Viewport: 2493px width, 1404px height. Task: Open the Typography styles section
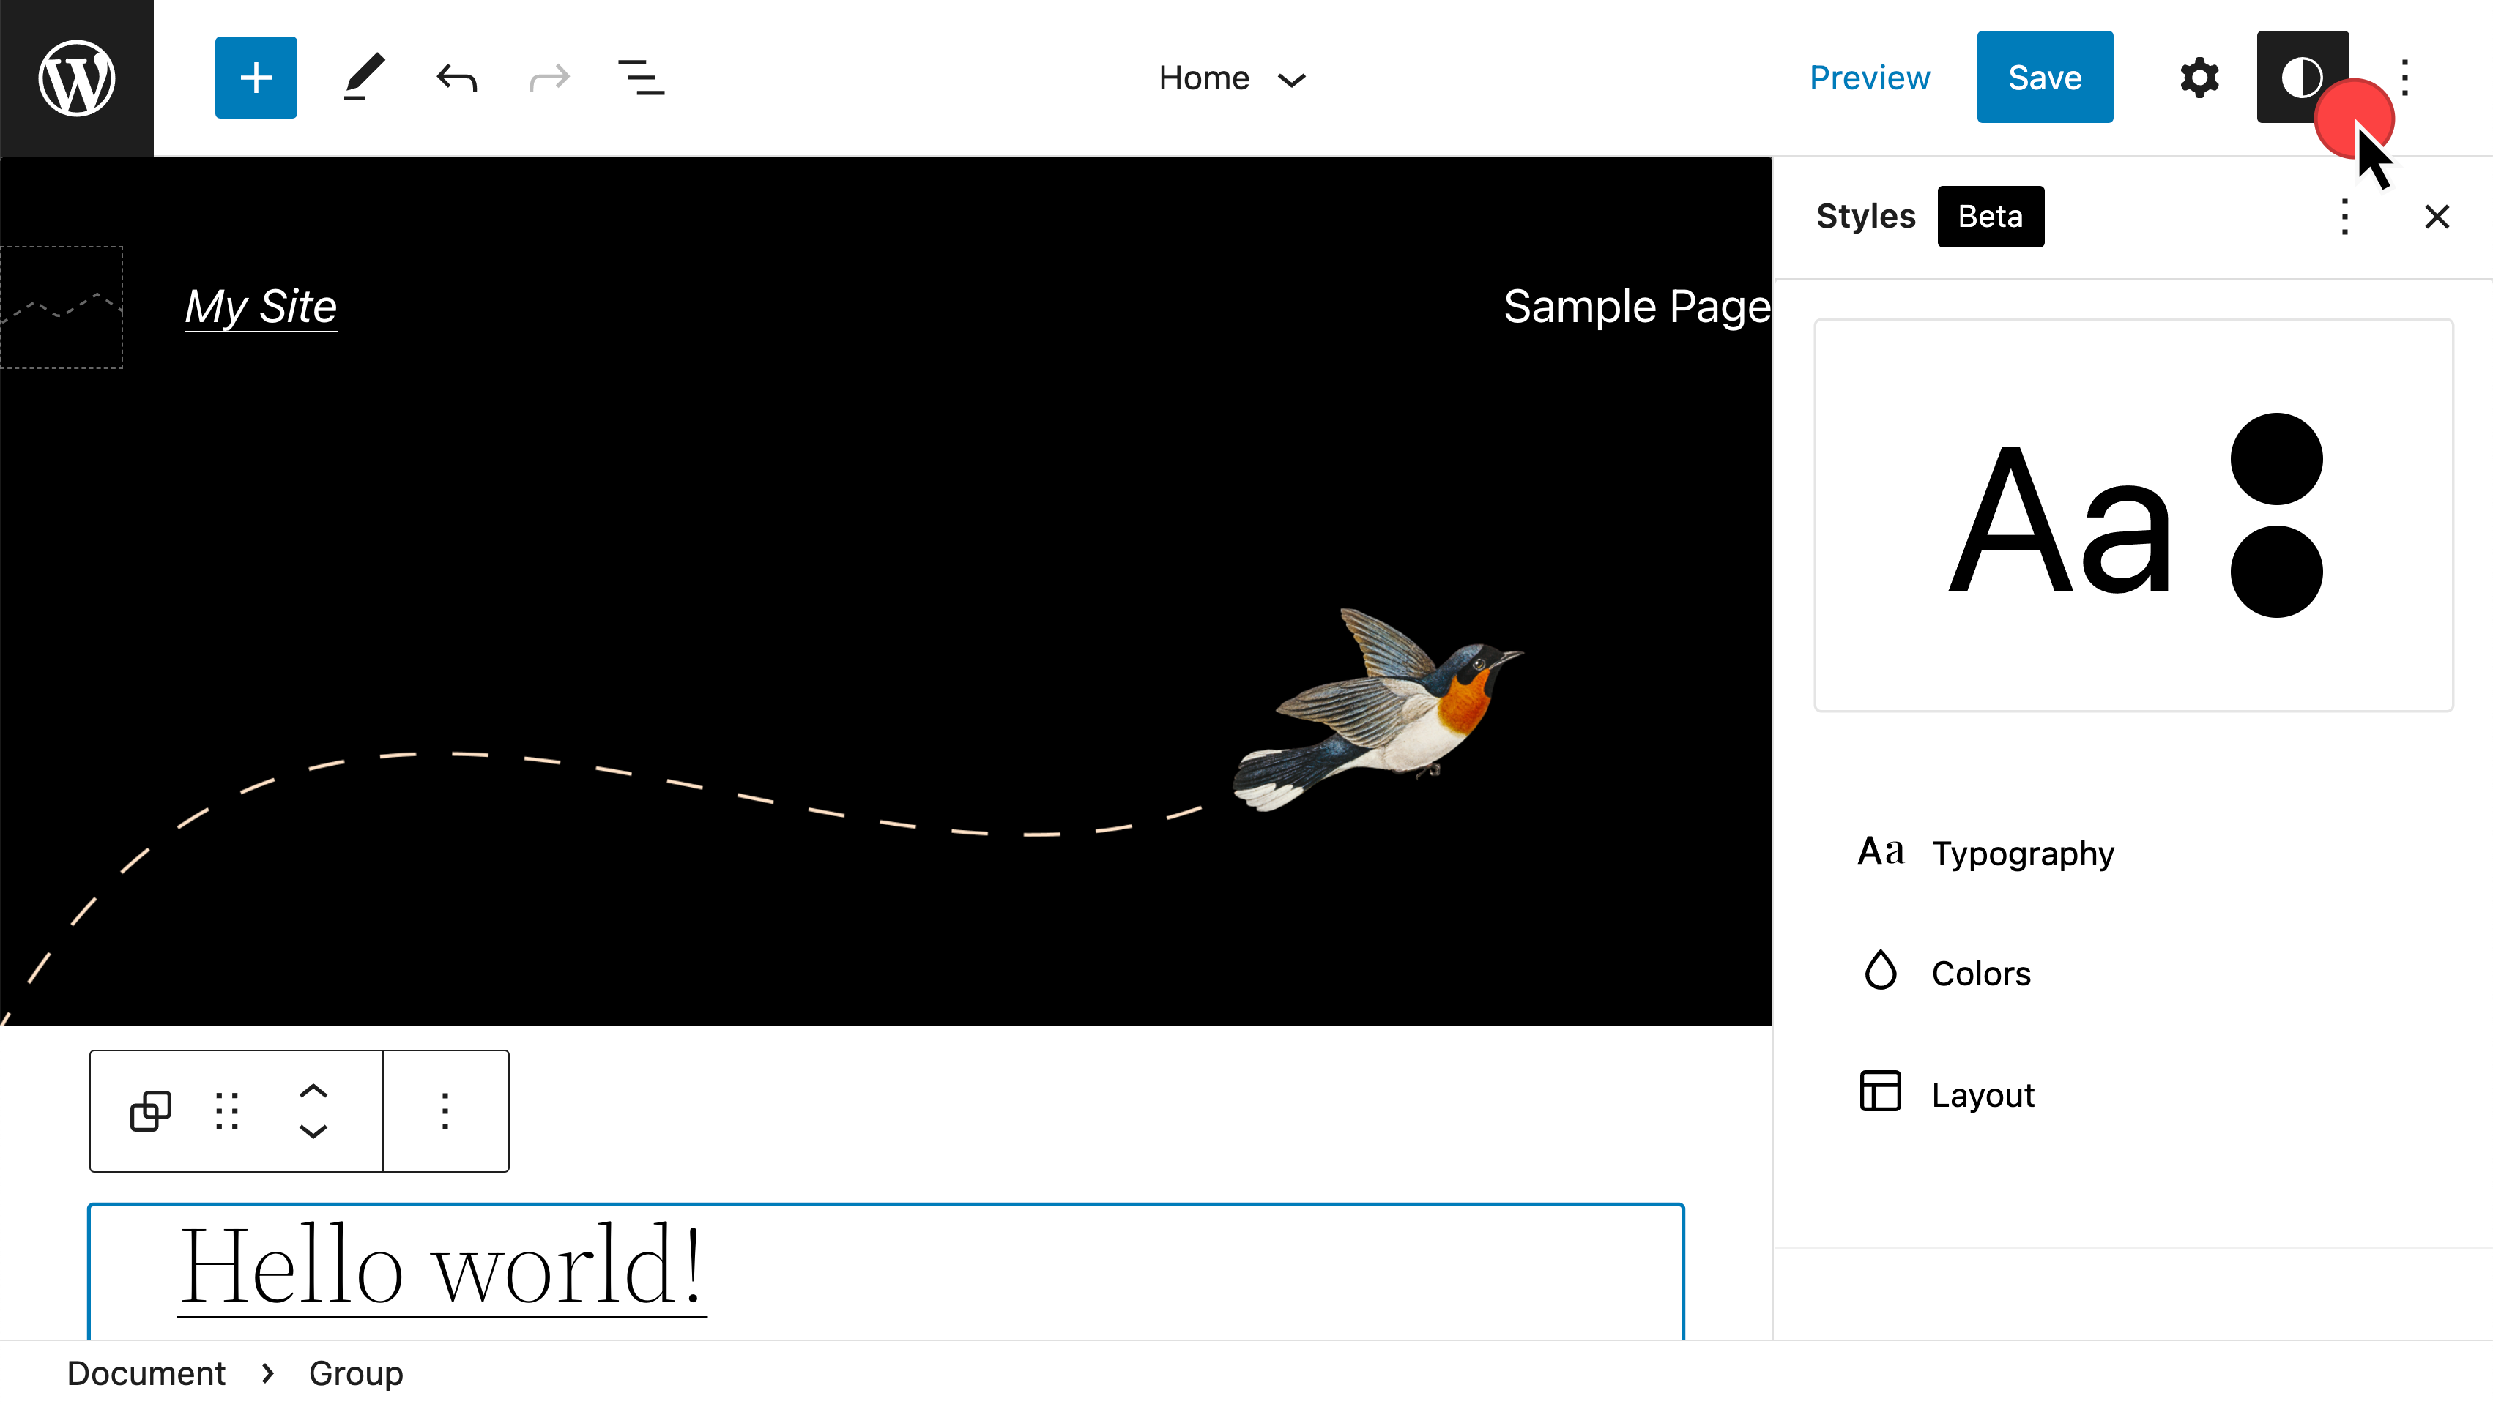point(2023,854)
